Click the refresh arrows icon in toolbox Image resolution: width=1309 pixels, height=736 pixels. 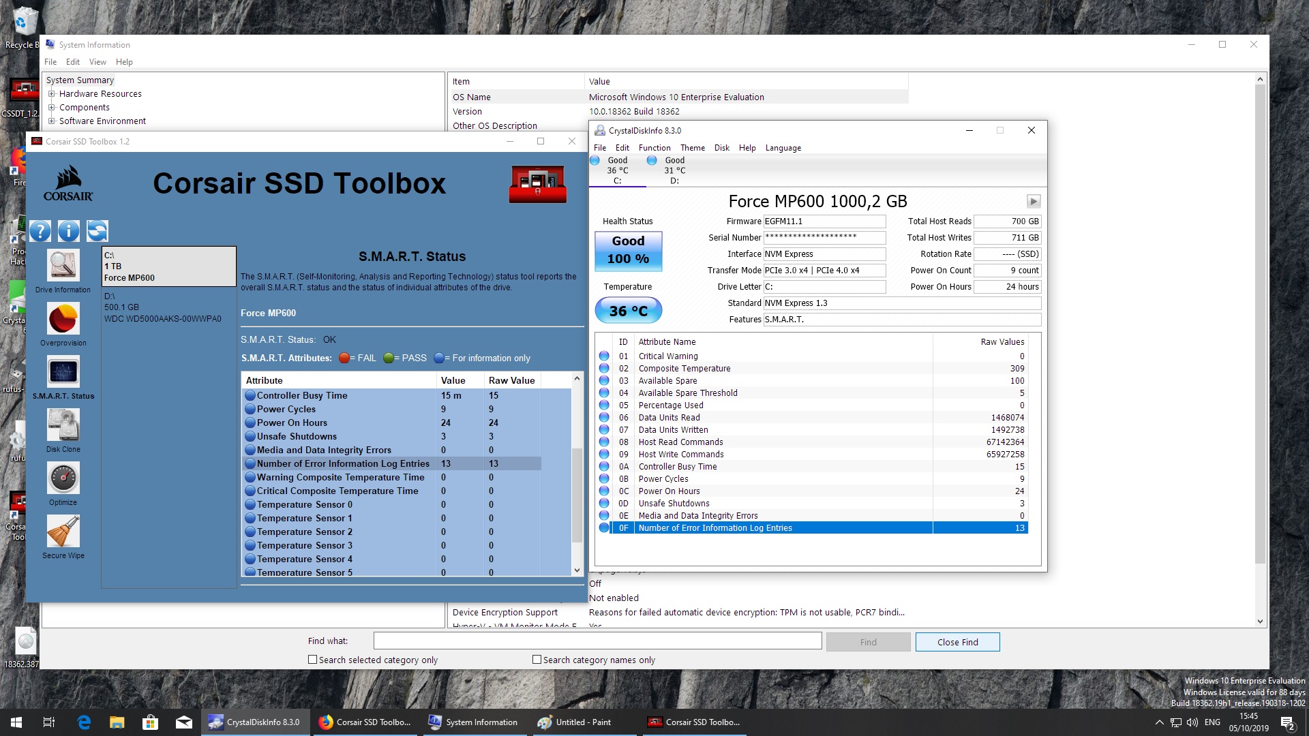click(97, 231)
